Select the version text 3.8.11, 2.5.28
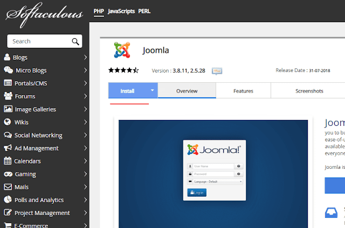This screenshot has width=345, height=228. coord(189,70)
